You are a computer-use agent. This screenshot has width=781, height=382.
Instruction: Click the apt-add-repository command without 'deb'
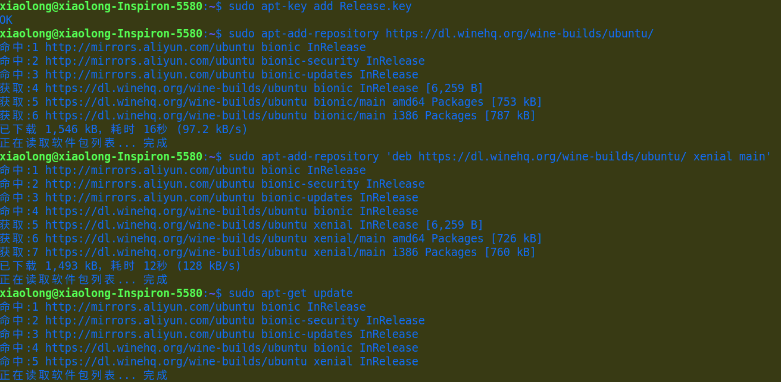click(441, 34)
